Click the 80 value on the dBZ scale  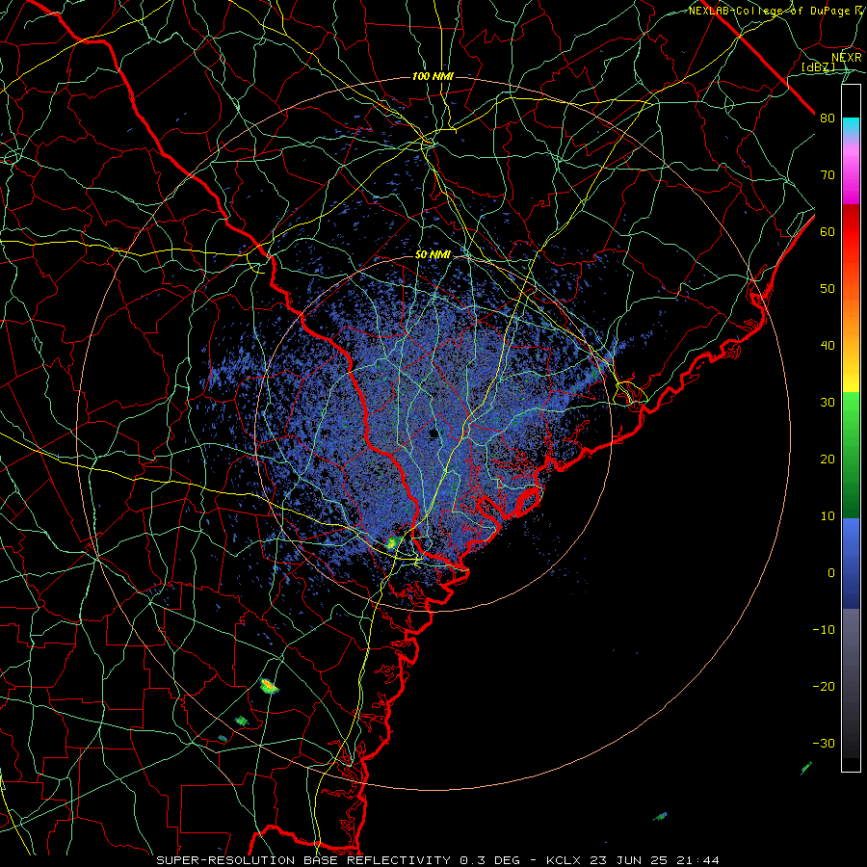click(828, 118)
